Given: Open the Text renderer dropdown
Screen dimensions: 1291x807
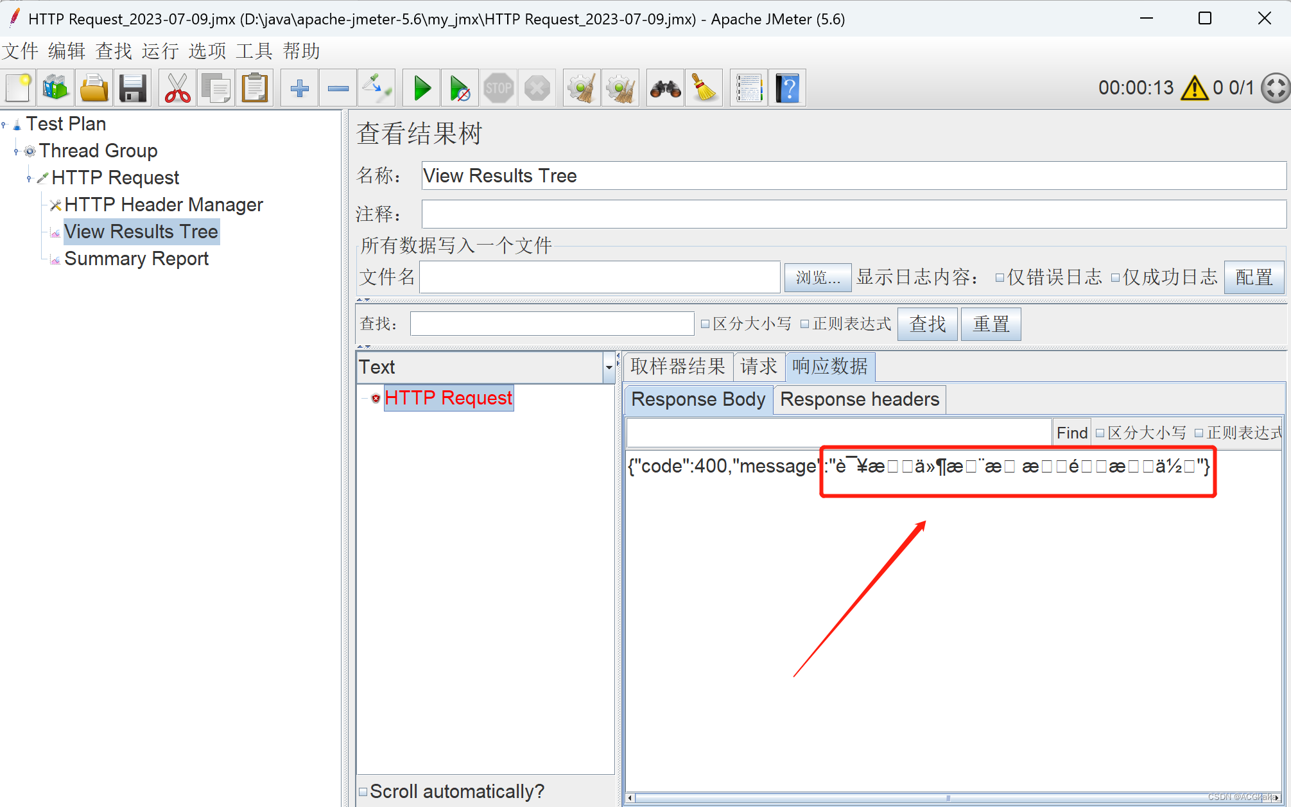Looking at the screenshot, I should coord(609,367).
